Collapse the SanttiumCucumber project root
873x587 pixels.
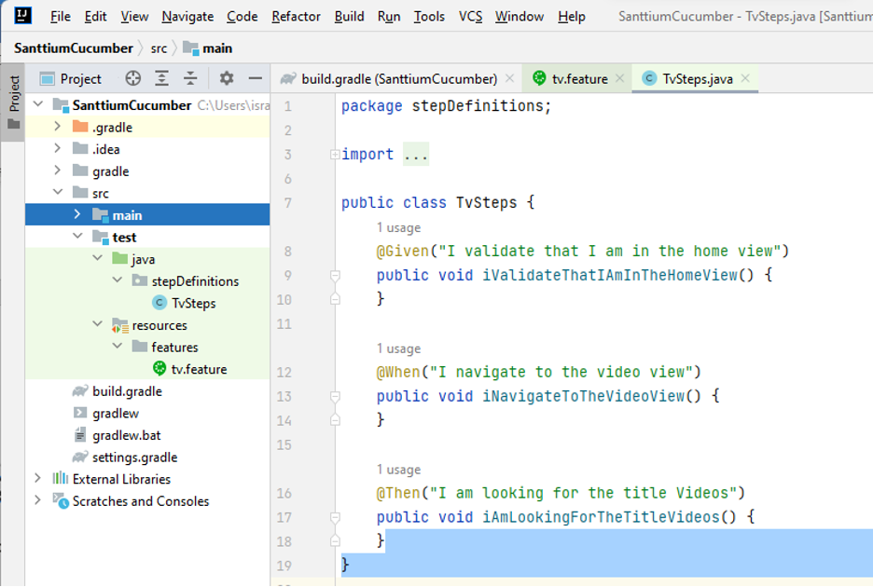click(38, 104)
